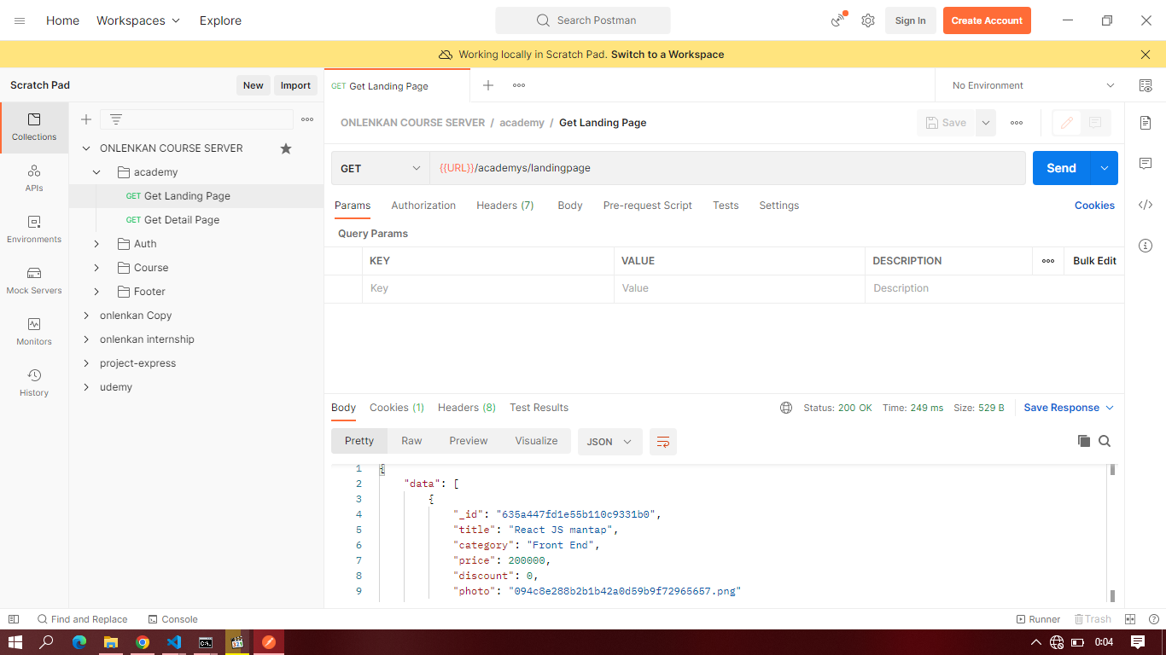Image resolution: width=1166 pixels, height=655 pixels.
Task: Expand the Footer folder
Action: pyautogui.click(x=96, y=292)
